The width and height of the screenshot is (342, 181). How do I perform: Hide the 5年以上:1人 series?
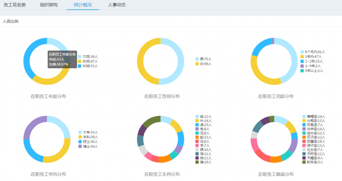tap(312, 71)
